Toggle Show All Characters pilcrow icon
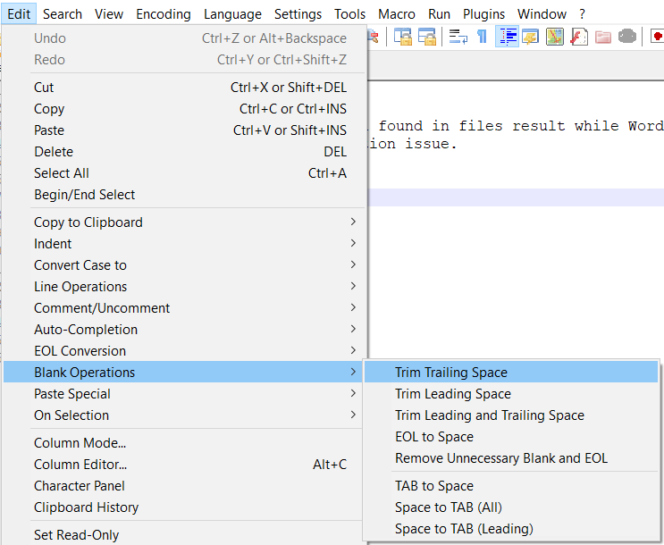 coord(482,37)
